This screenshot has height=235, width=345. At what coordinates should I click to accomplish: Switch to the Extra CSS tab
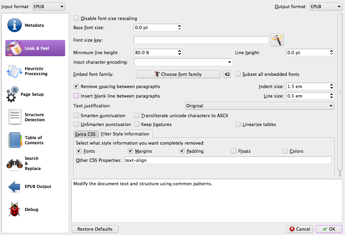pyautogui.click(x=85, y=134)
